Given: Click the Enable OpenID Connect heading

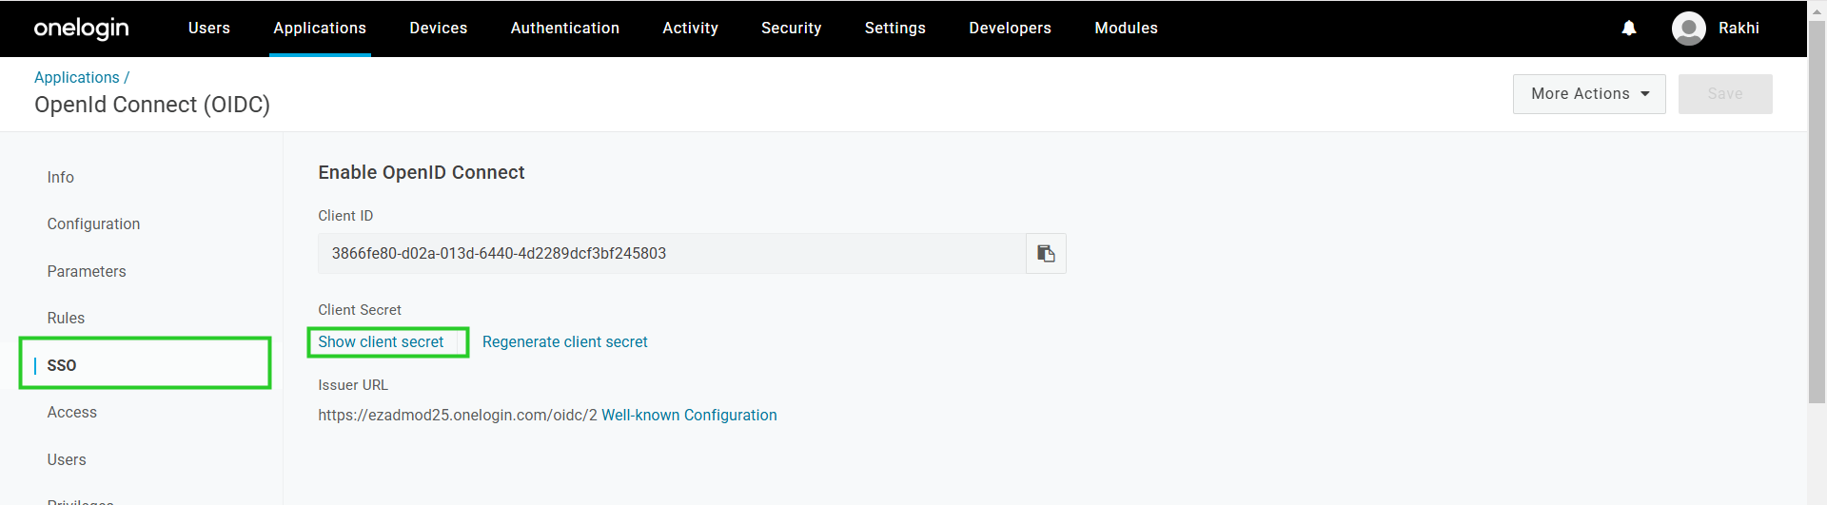Looking at the screenshot, I should pyautogui.click(x=422, y=172).
